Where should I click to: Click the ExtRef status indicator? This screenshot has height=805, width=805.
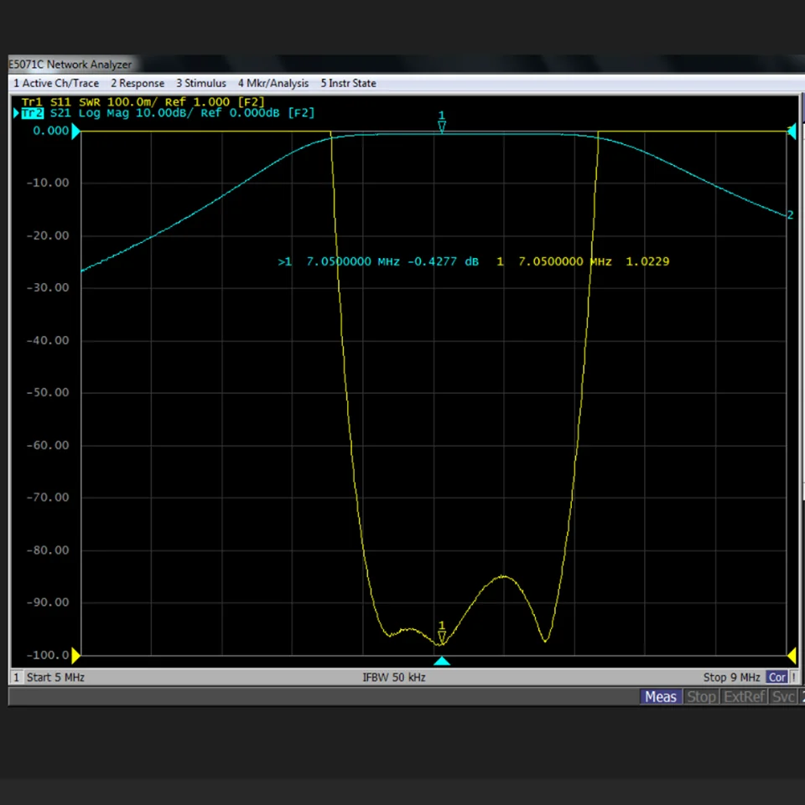point(745,697)
